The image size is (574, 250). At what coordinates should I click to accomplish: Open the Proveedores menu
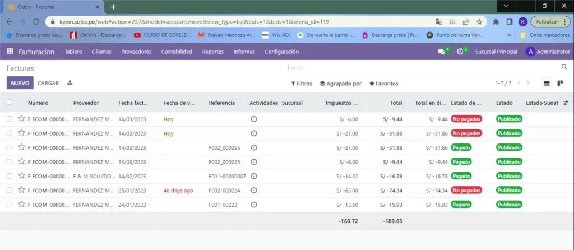(x=136, y=52)
